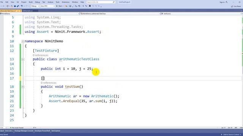Viewport: 243px width, 136px height.
Task: Click the comment out lines icon
Action: (83, 6)
